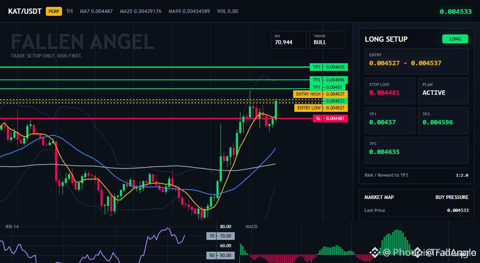This screenshot has width=480, height=263.
Task: Click the TP3 0.004635 card in setup panel
Action: [x=416, y=150]
